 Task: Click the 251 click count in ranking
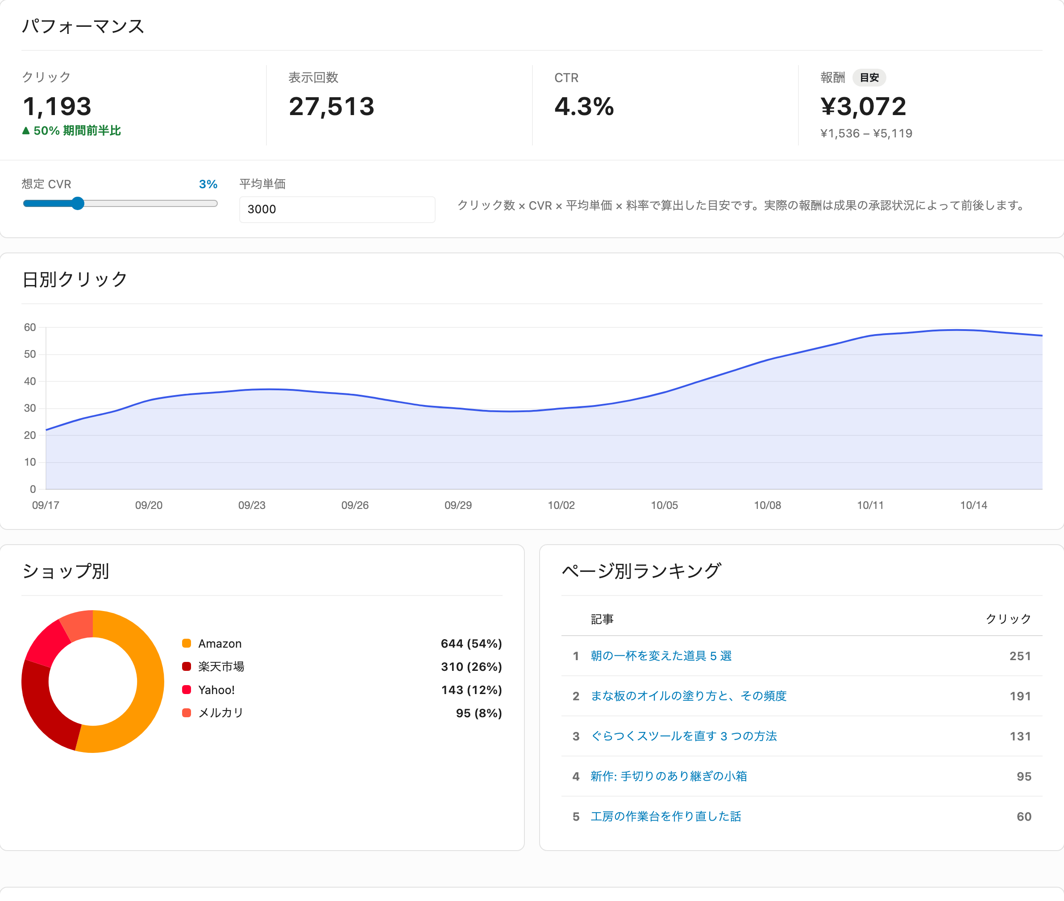pos(1019,656)
